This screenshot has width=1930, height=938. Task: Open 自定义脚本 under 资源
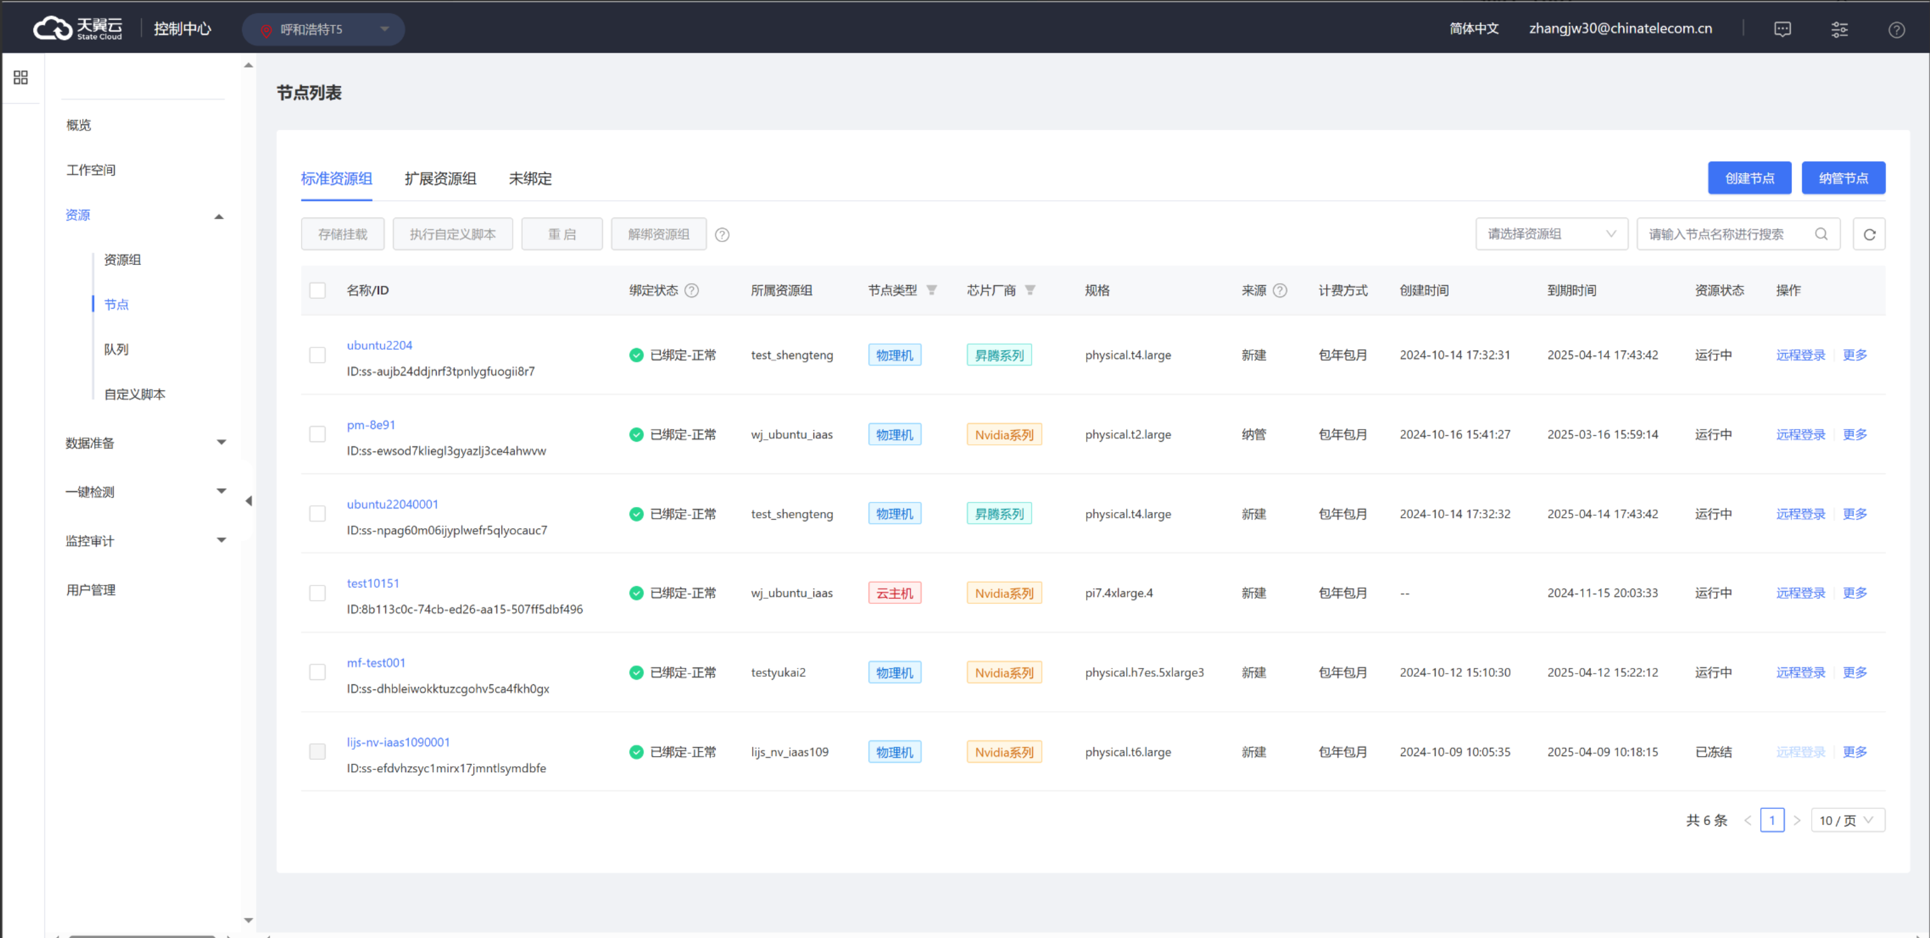click(x=135, y=395)
